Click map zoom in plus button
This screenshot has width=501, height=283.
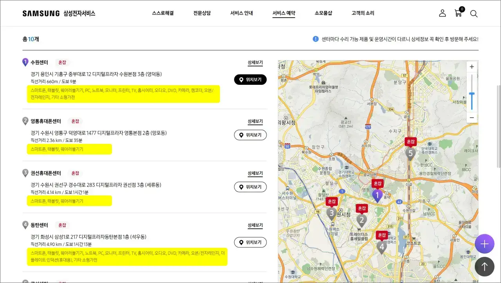(x=472, y=67)
